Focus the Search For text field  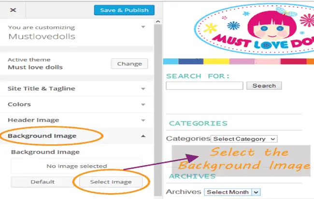click(x=204, y=85)
